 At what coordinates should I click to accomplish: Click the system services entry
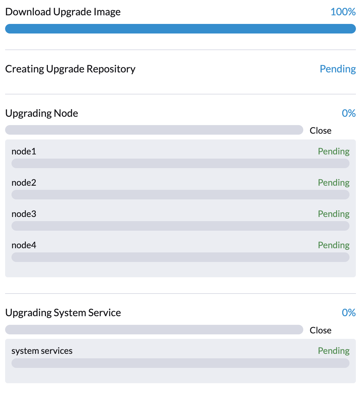42,351
